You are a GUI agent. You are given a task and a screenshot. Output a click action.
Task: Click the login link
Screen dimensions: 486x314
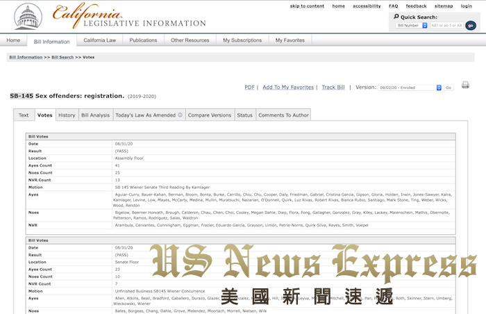click(466, 6)
